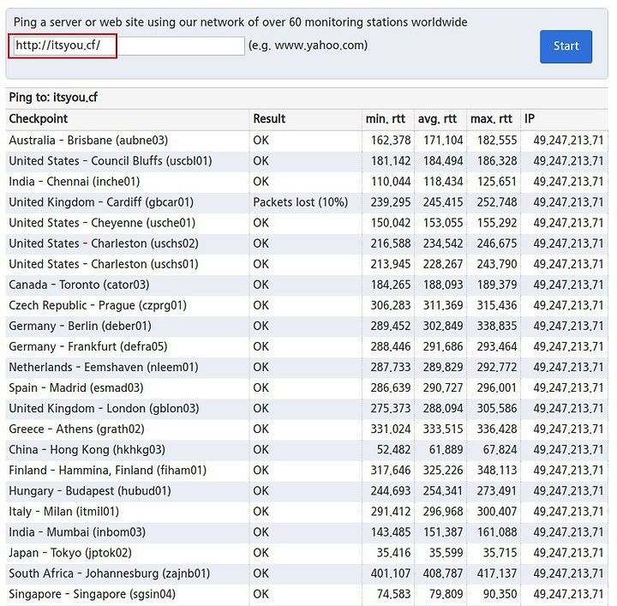The width and height of the screenshot is (617, 606).
Task: Click the Ping to: itsyou.cf heading
Action: (53, 97)
